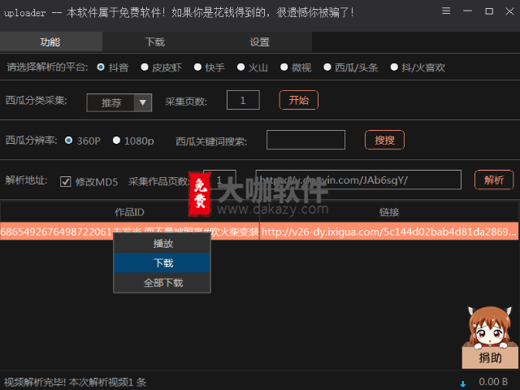Focus the 采集作品页数 input field

click(x=219, y=180)
